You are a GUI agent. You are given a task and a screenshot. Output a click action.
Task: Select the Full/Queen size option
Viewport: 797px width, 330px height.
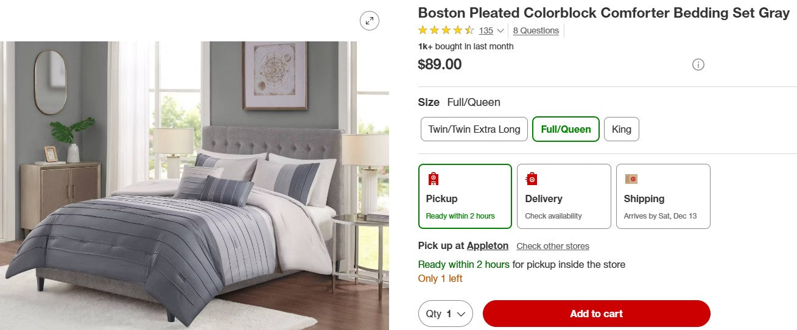[566, 129]
